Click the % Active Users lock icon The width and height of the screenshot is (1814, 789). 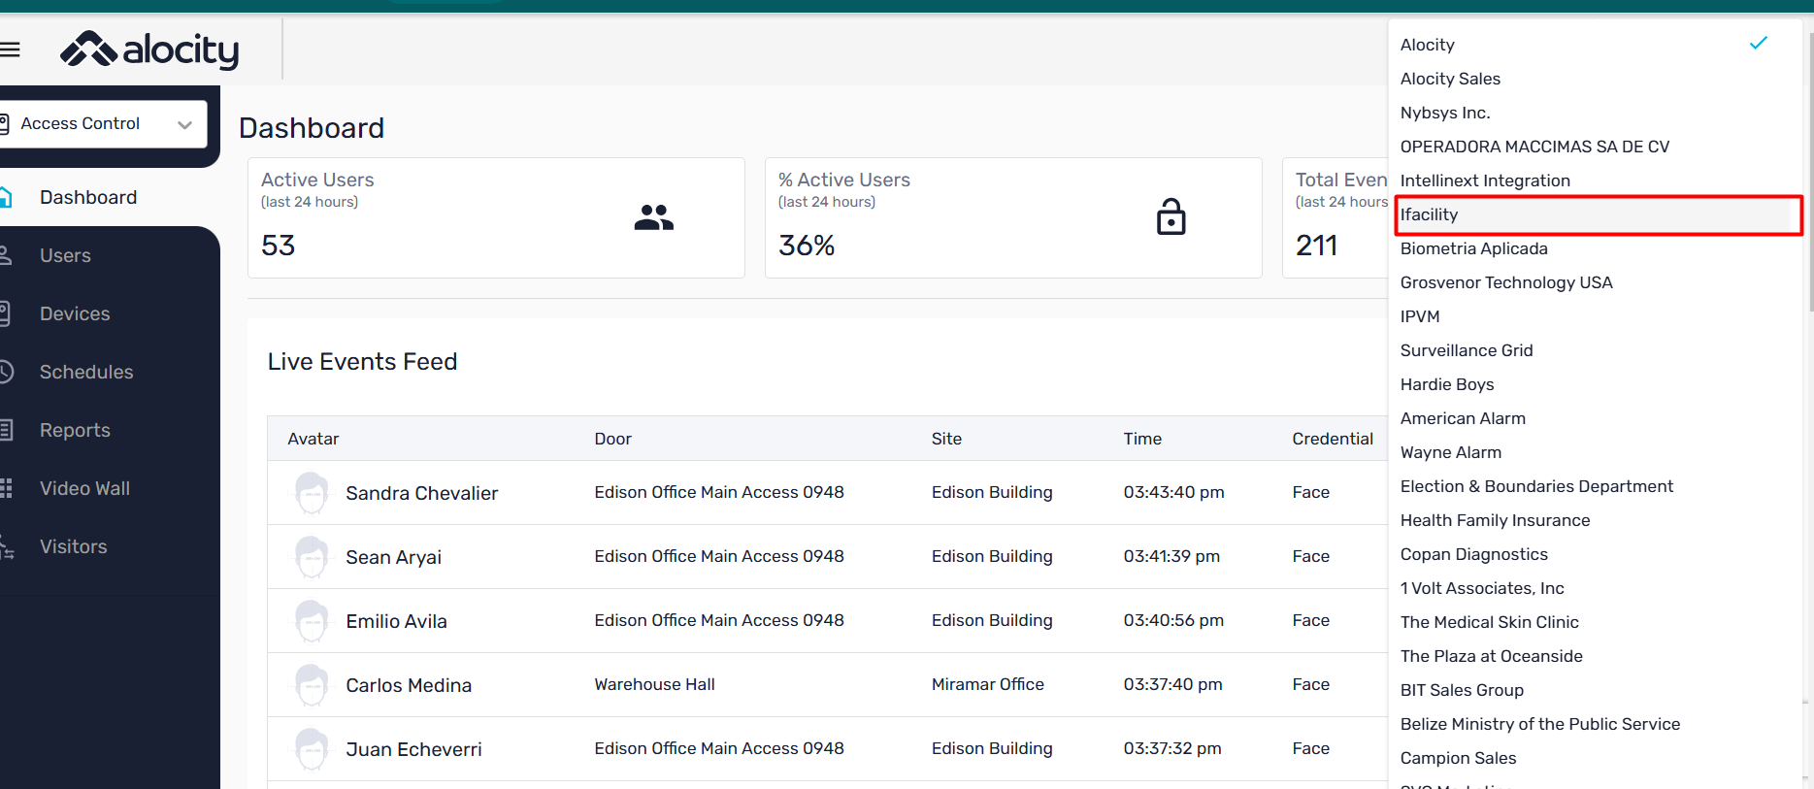pyautogui.click(x=1171, y=217)
